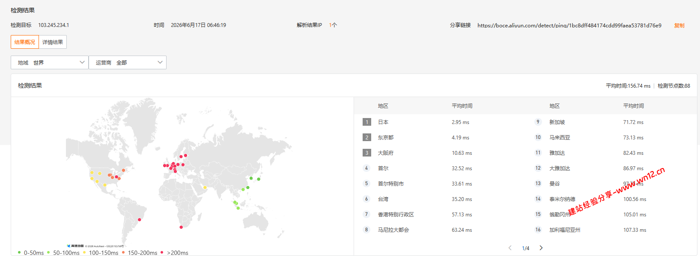Select the 大阪府 row

(440, 153)
